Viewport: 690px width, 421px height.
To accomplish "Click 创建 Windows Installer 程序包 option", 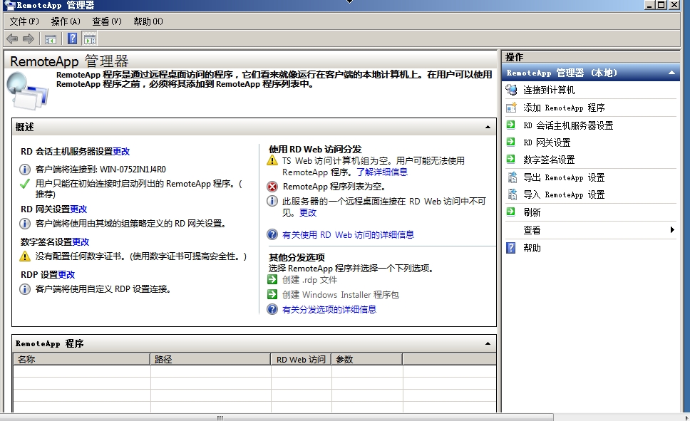I will click(341, 295).
